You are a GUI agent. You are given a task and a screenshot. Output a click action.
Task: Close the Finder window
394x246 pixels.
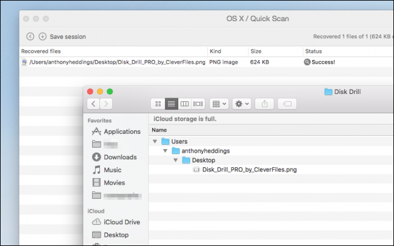pyautogui.click(x=90, y=91)
